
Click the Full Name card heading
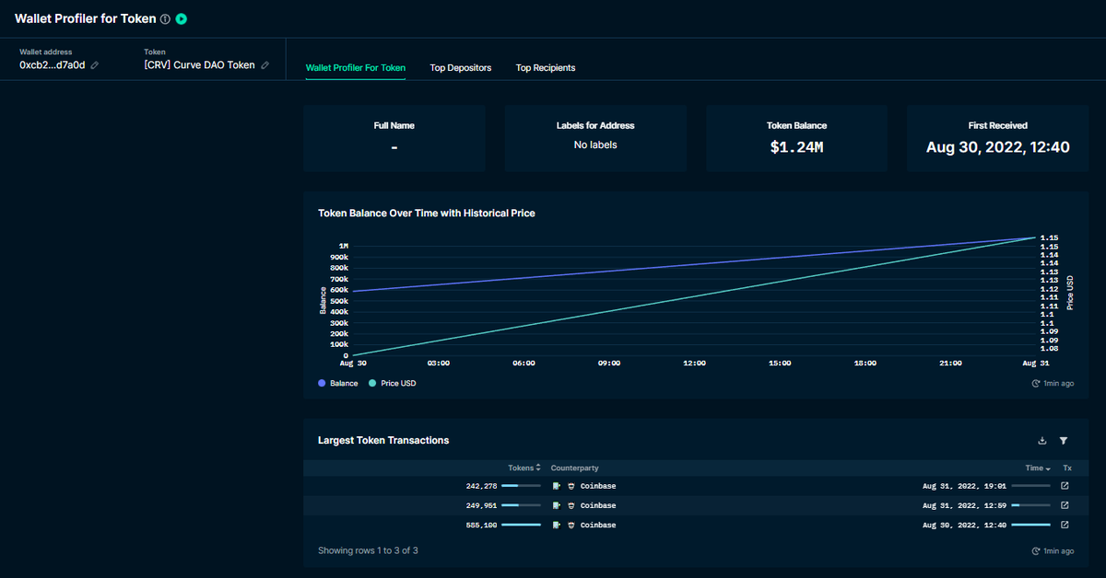(394, 125)
